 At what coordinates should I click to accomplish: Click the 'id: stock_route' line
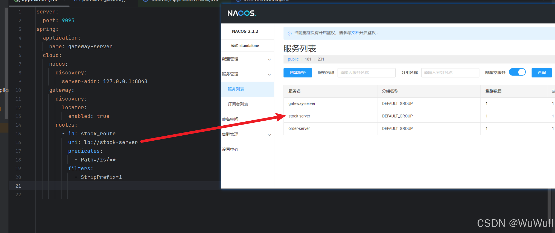[92, 134]
